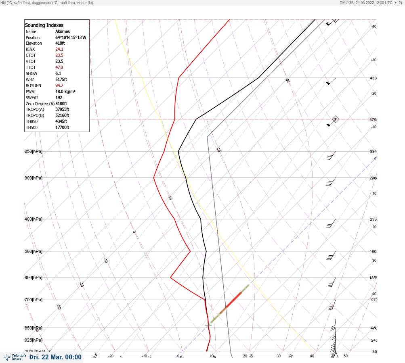Click PWAT value '18.0 kg/m²'

[x=65, y=92]
